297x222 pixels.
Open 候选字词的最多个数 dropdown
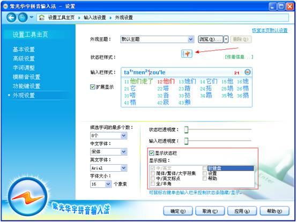click(108, 136)
